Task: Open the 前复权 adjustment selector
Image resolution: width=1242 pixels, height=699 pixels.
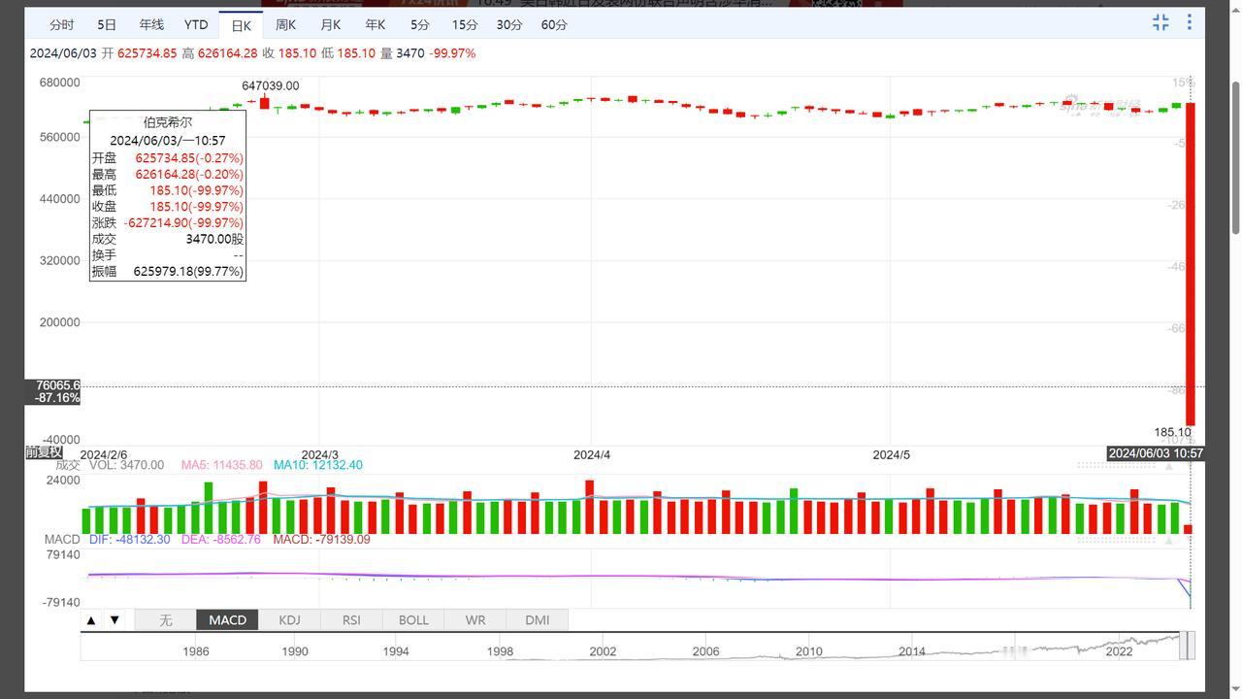Action: [44, 452]
